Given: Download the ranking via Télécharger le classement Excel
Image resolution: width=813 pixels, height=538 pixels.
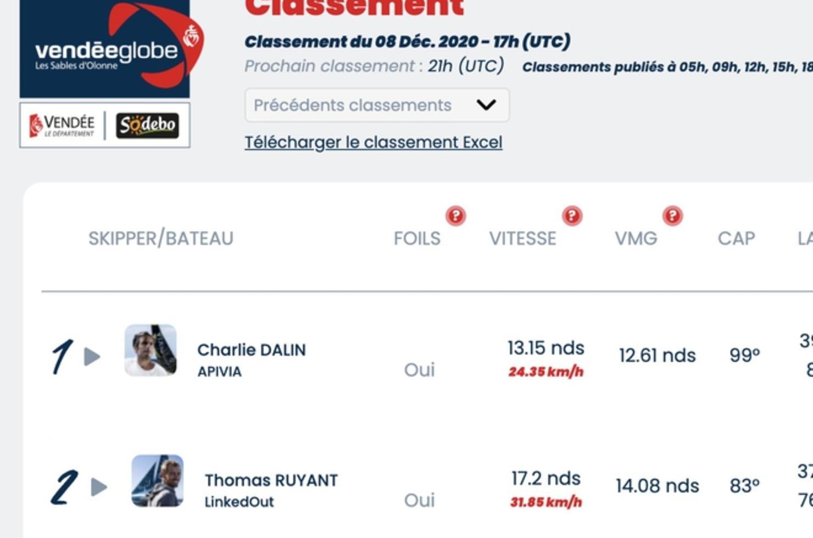Looking at the screenshot, I should (x=374, y=142).
